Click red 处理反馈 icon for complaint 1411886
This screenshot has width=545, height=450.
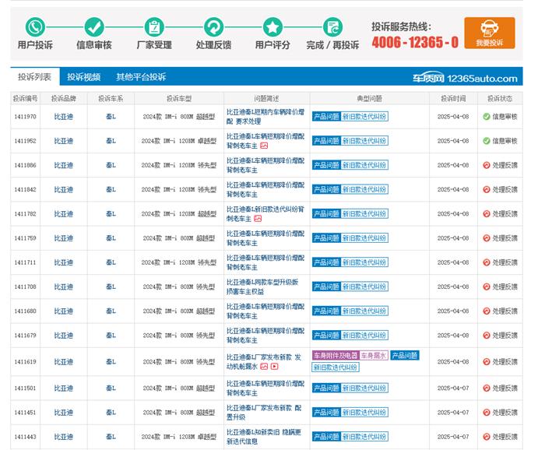click(x=487, y=165)
